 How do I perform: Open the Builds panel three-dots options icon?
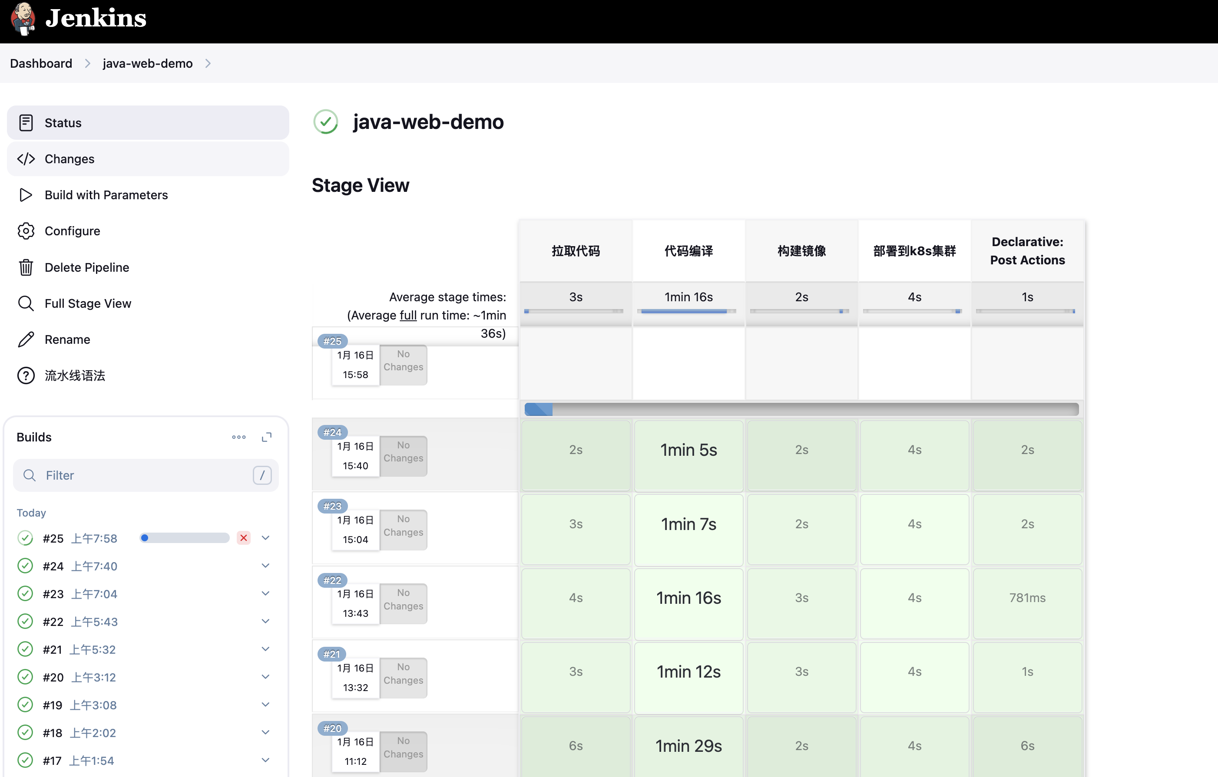pos(239,437)
